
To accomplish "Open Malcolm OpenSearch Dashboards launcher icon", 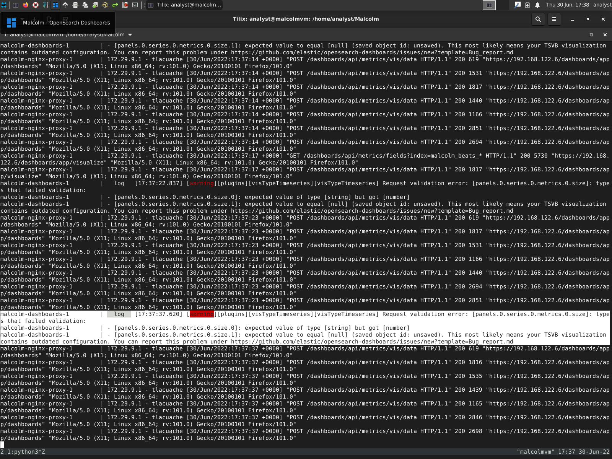I will tap(55, 5).
